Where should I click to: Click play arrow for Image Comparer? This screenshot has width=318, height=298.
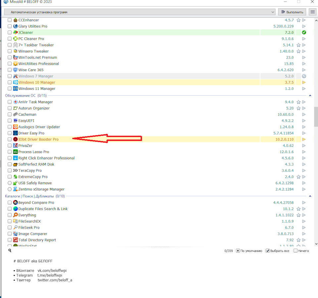(304, 234)
